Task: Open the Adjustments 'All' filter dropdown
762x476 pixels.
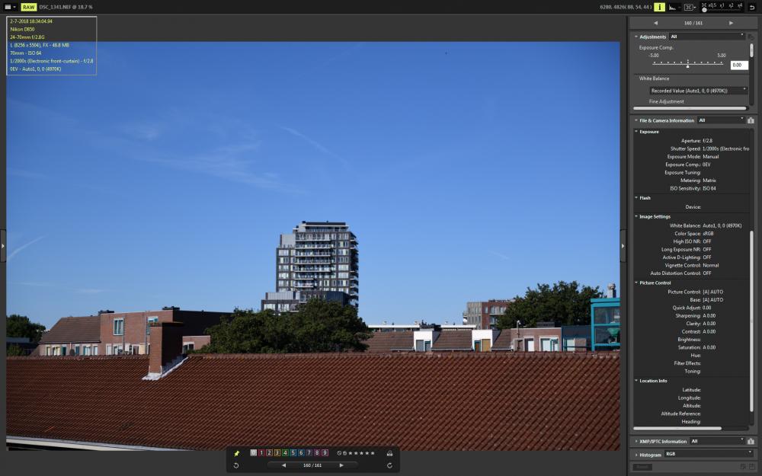Action: click(x=707, y=37)
